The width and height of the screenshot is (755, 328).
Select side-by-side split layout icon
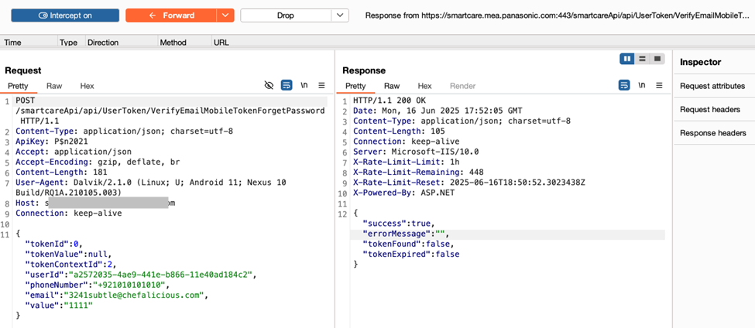(x=627, y=59)
